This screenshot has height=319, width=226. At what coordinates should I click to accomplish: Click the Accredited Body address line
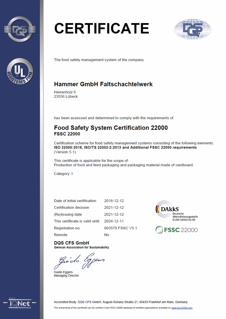(x=120, y=302)
